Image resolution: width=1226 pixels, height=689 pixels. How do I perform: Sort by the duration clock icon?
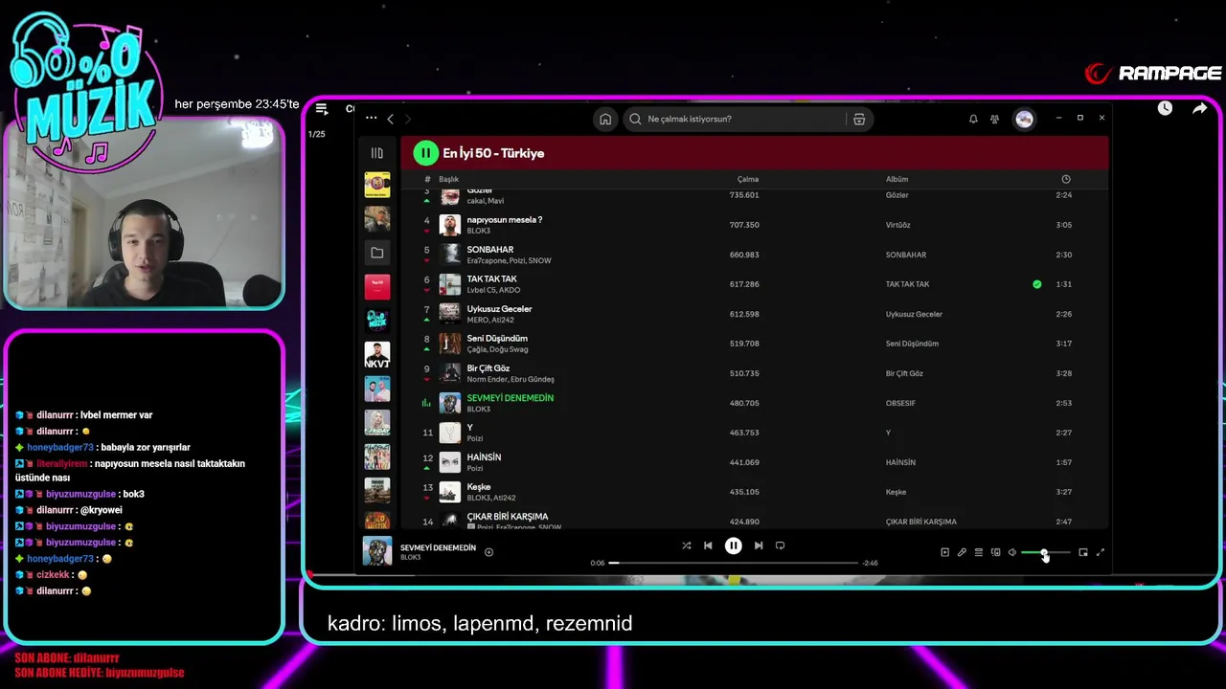pyautogui.click(x=1065, y=179)
